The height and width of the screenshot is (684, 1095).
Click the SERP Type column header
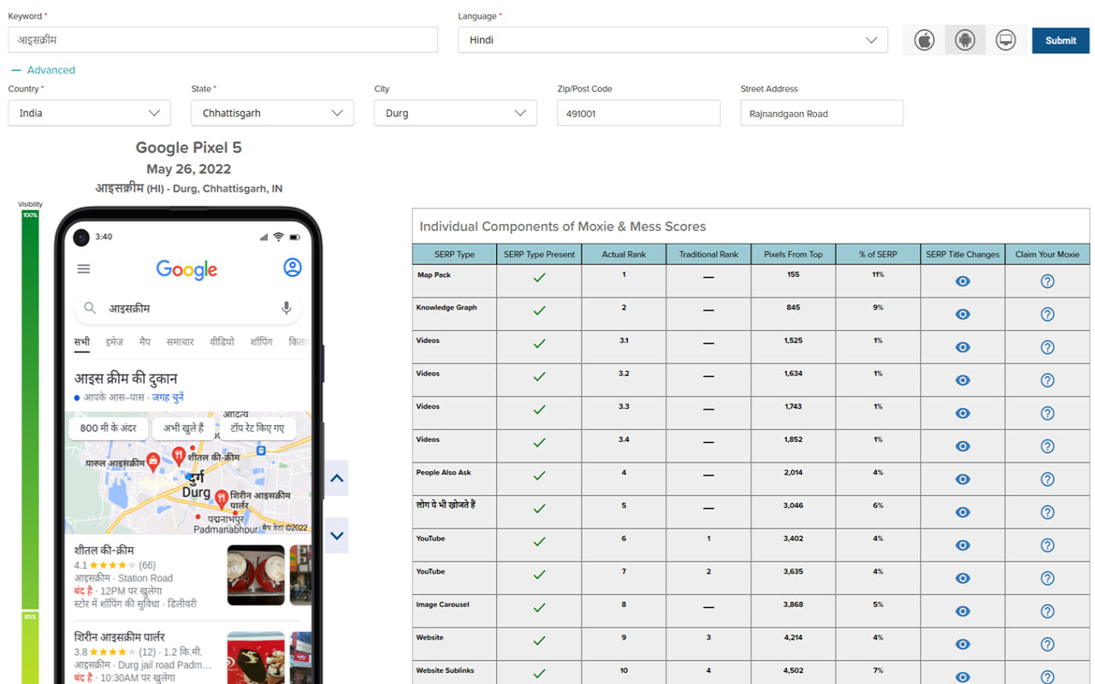[x=454, y=254]
